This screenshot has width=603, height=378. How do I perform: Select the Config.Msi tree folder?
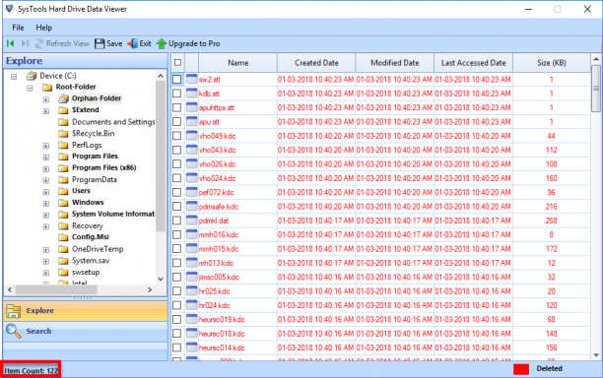click(91, 237)
